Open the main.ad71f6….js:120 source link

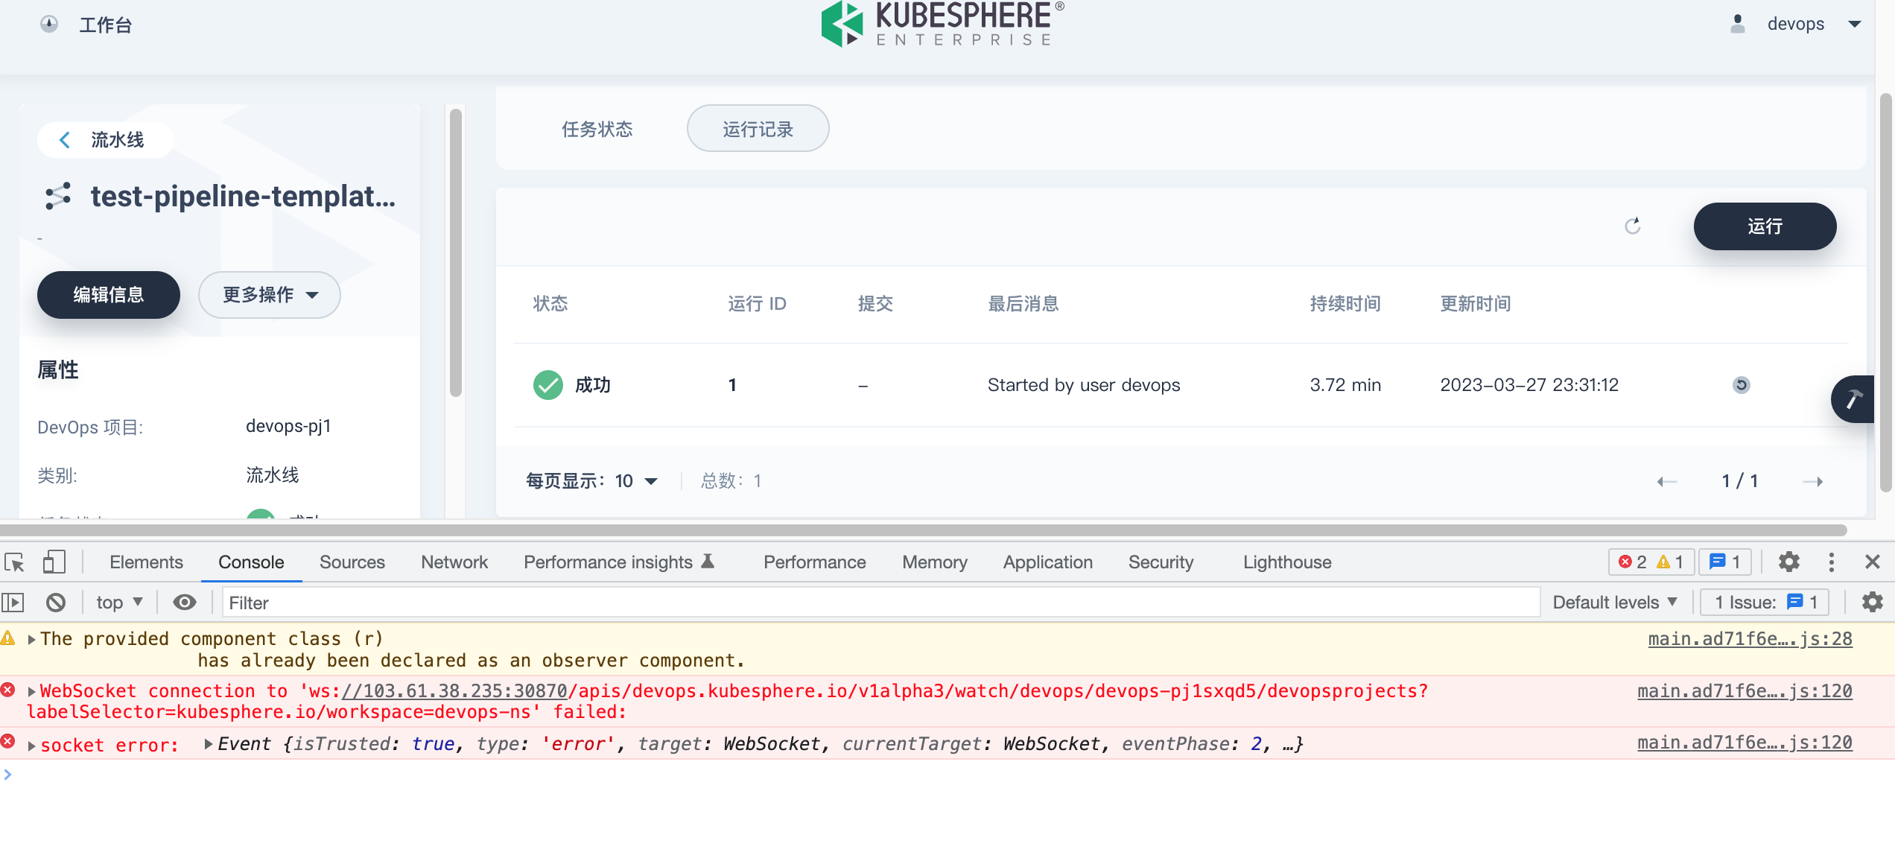coord(1744,690)
